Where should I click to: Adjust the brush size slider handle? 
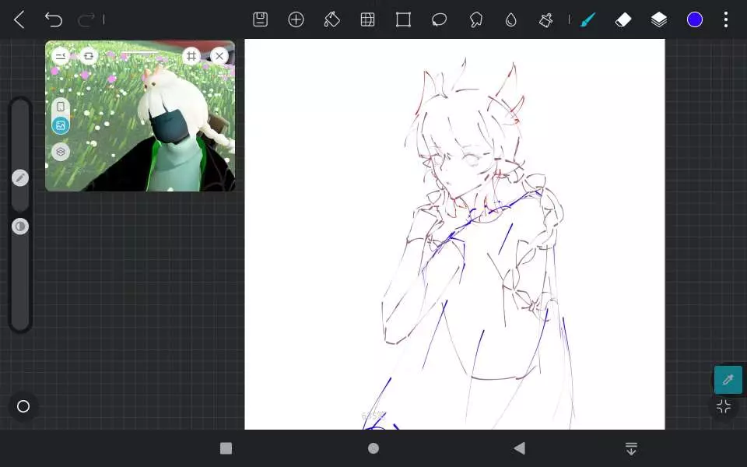coord(20,177)
